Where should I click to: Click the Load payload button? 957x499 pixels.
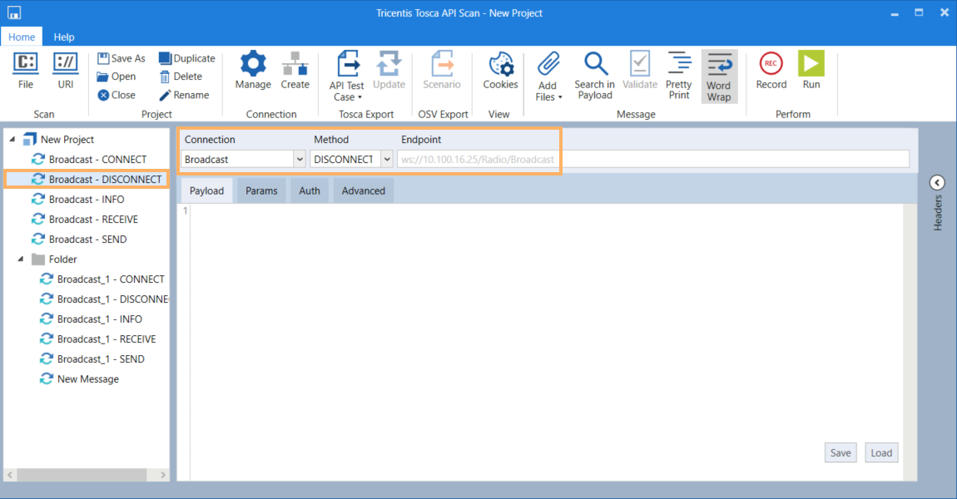pos(881,452)
